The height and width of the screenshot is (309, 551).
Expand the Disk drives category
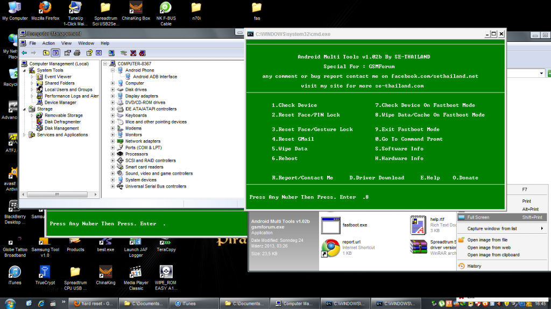[x=113, y=90]
